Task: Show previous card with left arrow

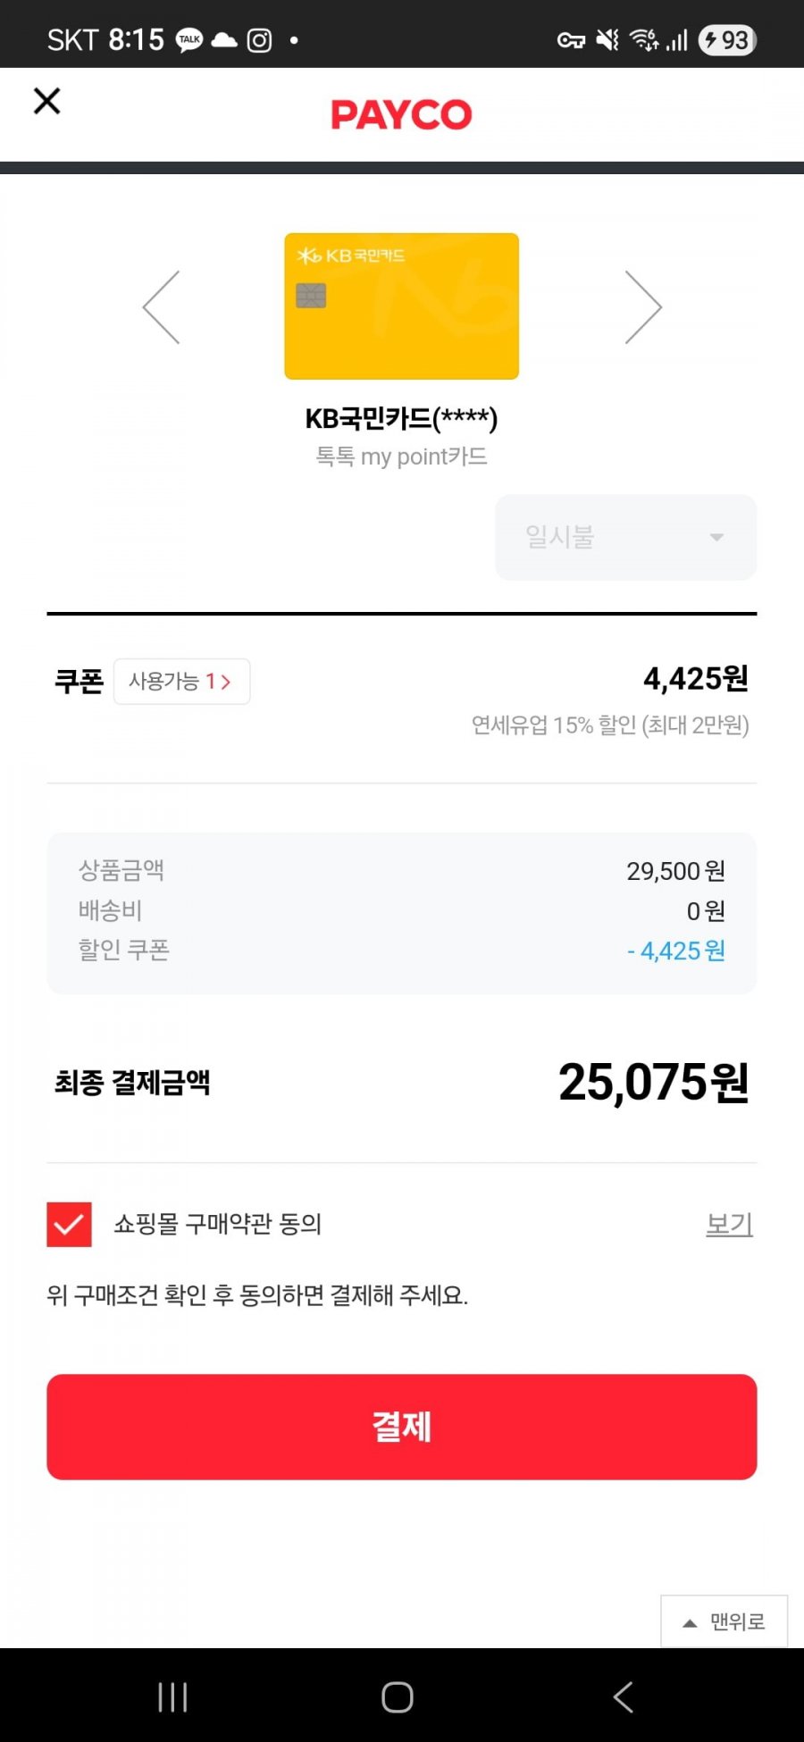Action: coord(162,307)
